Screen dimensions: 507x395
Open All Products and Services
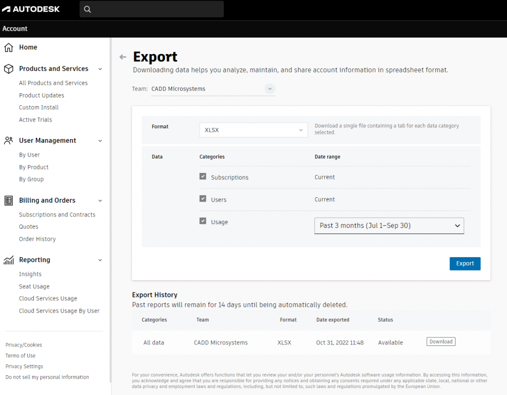pyautogui.click(x=53, y=83)
